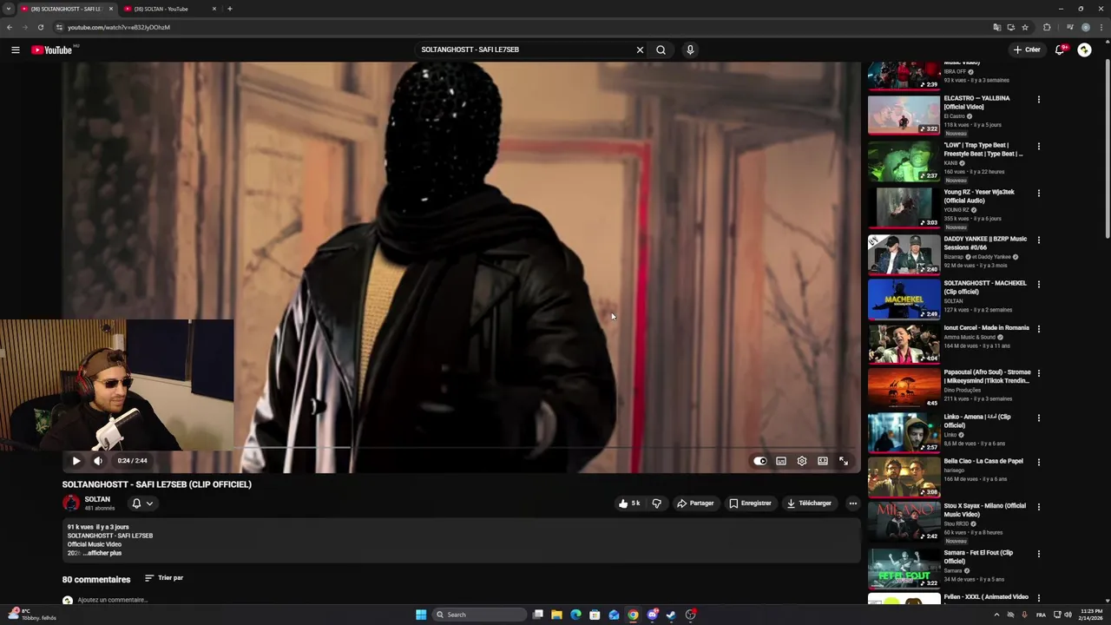Click the Créer button
The width and height of the screenshot is (1111, 625).
tap(1027, 49)
